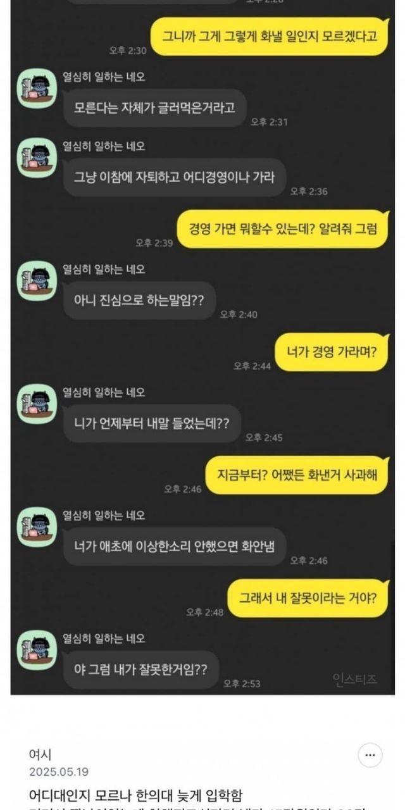This screenshot has height=810, width=405.
Task: Click sender name '열심히 일하는 네오' at top
Action: 104,77
